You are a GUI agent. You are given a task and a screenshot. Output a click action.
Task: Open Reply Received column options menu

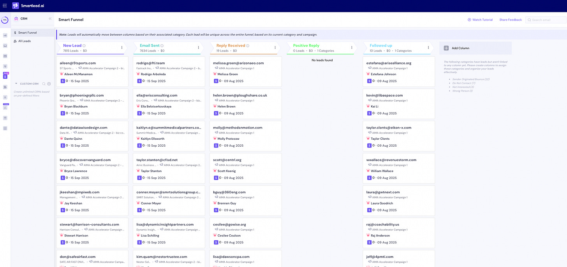coord(275,48)
